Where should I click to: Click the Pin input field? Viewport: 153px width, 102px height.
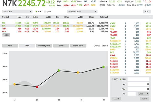click(x=132, y=94)
